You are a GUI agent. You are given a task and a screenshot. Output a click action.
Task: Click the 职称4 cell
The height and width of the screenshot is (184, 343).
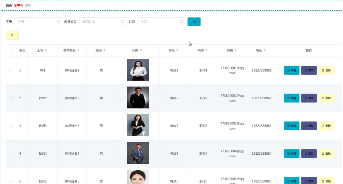(x=203, y=154)
